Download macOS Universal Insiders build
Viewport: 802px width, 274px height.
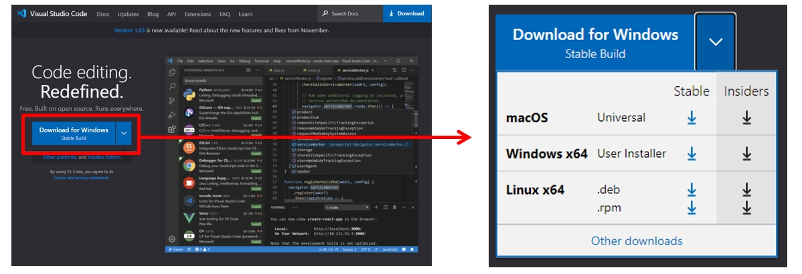746,118
